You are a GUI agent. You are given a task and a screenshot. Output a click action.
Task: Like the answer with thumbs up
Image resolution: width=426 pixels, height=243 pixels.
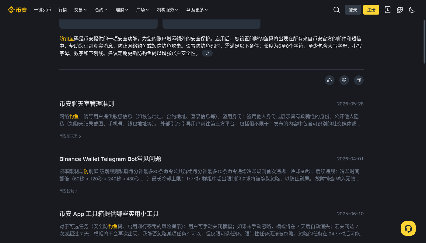330,80
